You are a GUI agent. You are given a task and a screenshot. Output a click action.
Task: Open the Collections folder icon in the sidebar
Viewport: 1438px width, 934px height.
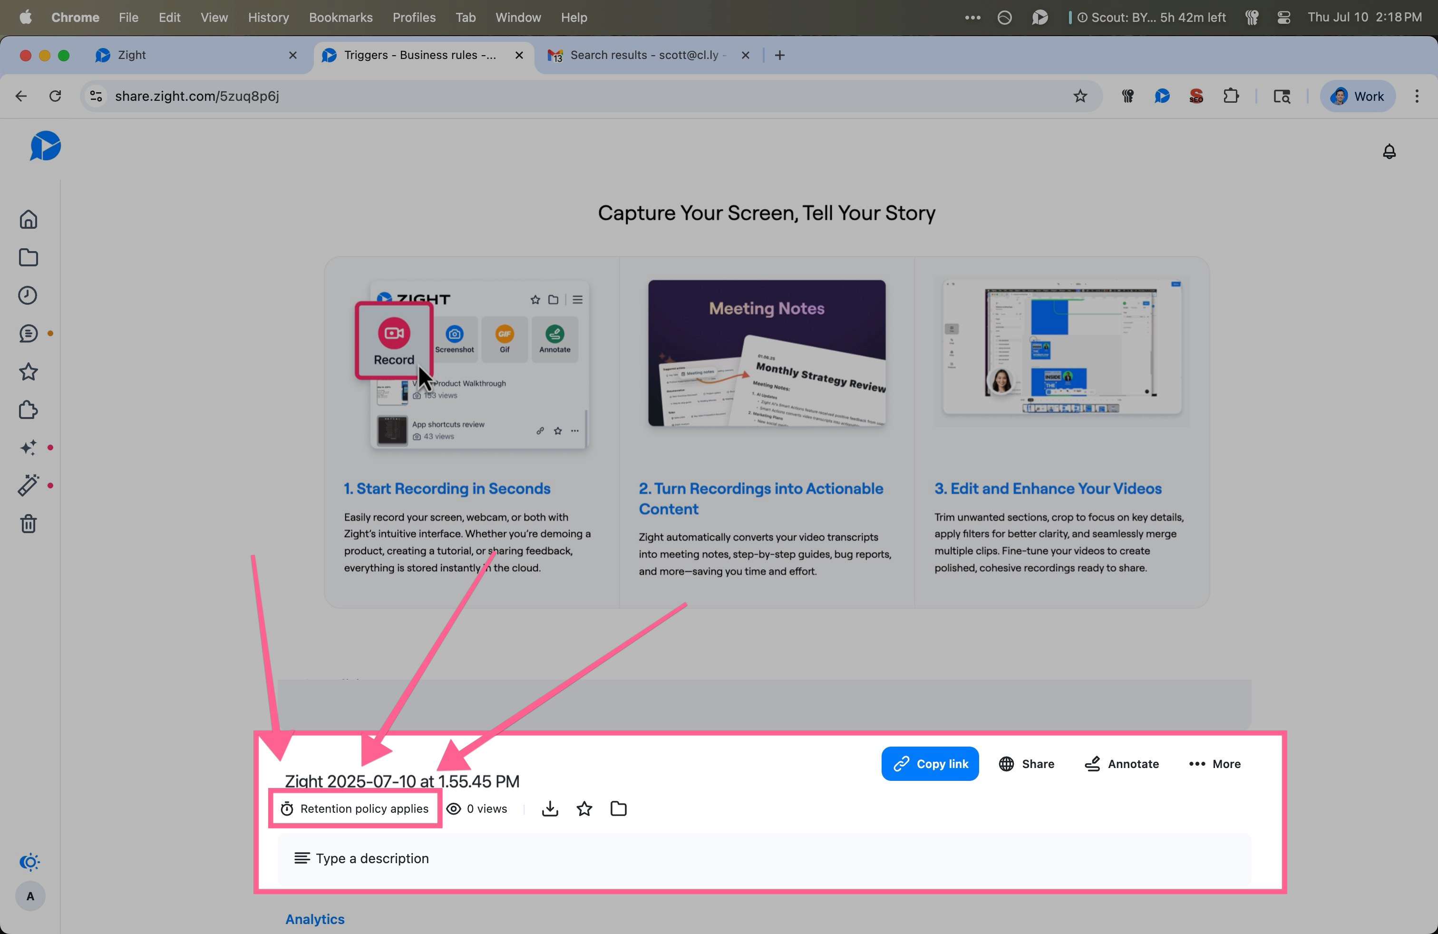29,257
